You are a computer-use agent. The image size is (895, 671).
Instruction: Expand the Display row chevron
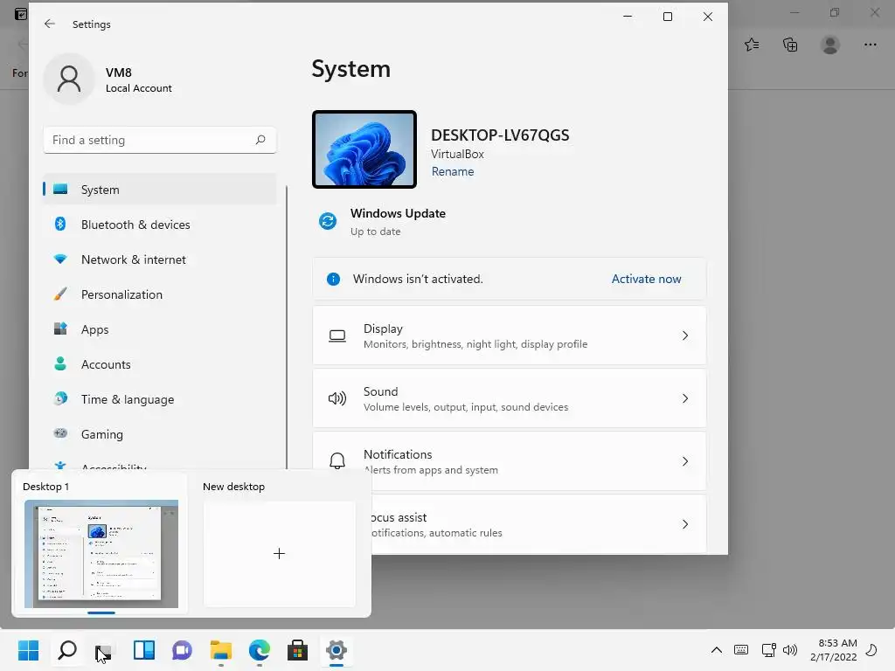click(x=685, y=335)
